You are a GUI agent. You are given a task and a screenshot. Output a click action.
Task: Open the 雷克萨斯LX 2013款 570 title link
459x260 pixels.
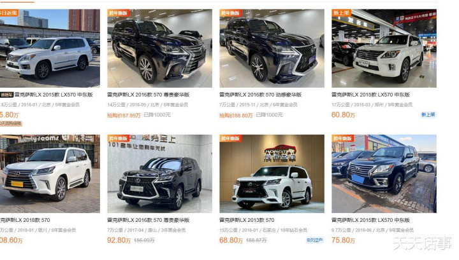pyautogui.click(x=247, y=220)
